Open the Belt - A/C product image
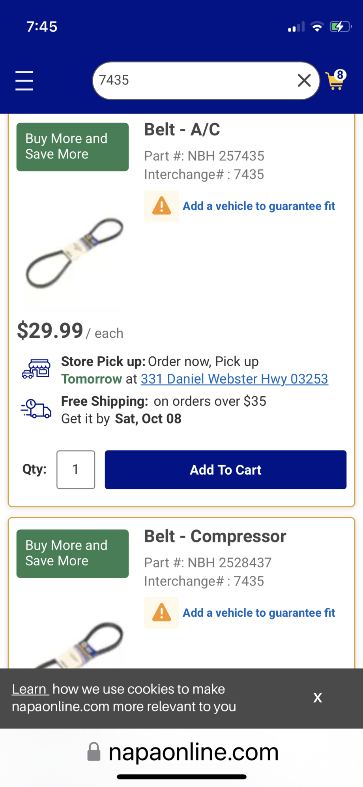The width and height of the screenshot is (363, 787). [x=74, y=253]
